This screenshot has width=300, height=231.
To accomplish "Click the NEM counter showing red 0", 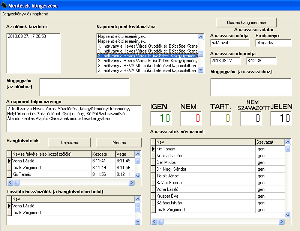I will [191, 118].
